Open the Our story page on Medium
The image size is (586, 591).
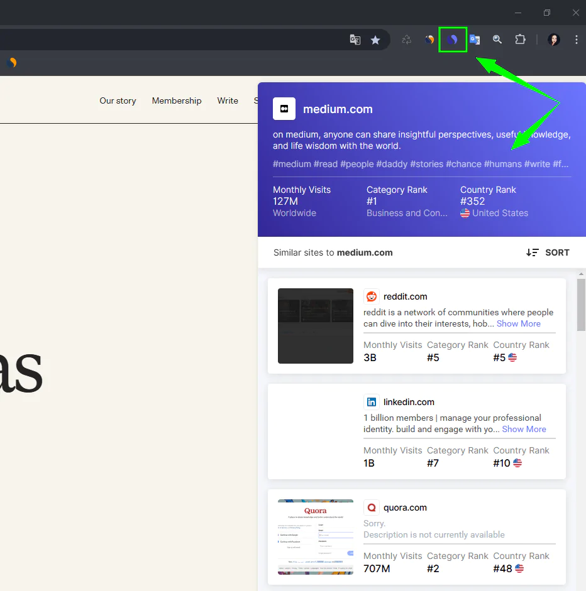coord(118,100)
